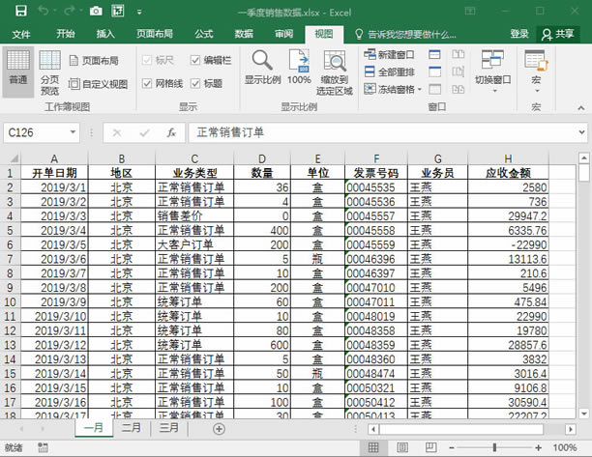Viewport: 592px width, 457px height.
Task: Open Freeze Panes menu (冻结窗格)
Action: [x=393, y=89]
